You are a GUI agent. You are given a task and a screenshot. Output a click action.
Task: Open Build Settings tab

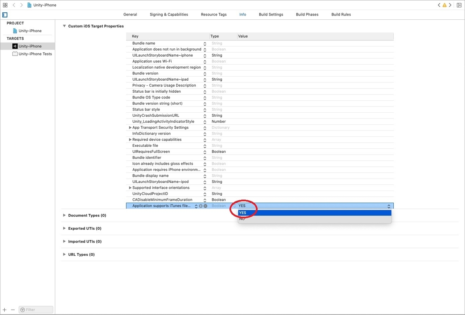point(271,14)
